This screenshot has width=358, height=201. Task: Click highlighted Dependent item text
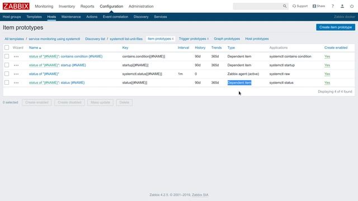click(x=239, y=83)
